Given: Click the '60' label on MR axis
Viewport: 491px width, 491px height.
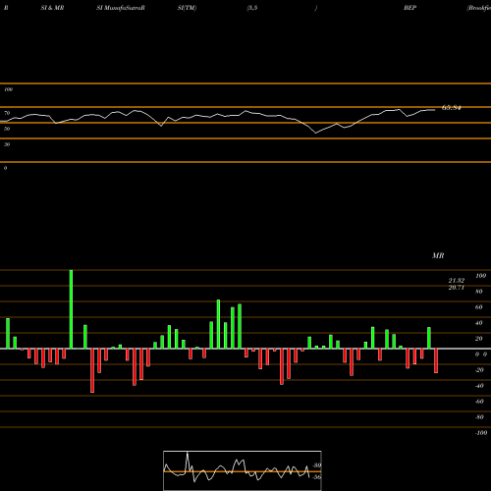Looking at the screenshot, I should 479,307.
